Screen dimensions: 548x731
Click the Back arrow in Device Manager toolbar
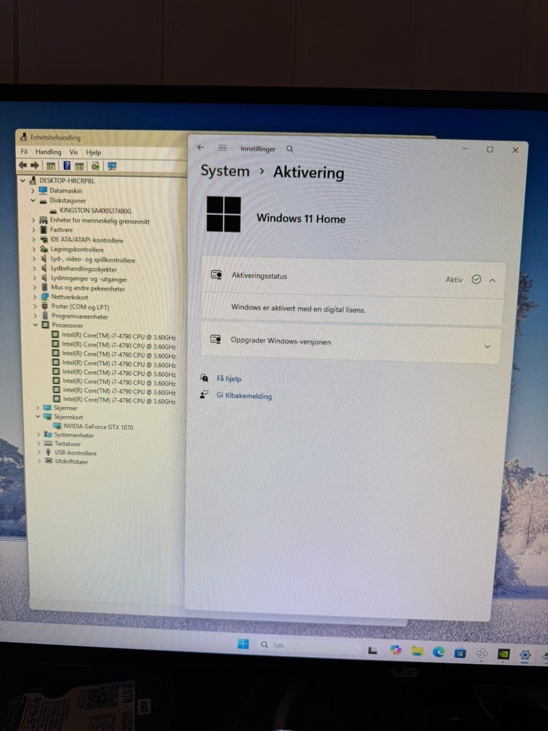click(23, 166)
